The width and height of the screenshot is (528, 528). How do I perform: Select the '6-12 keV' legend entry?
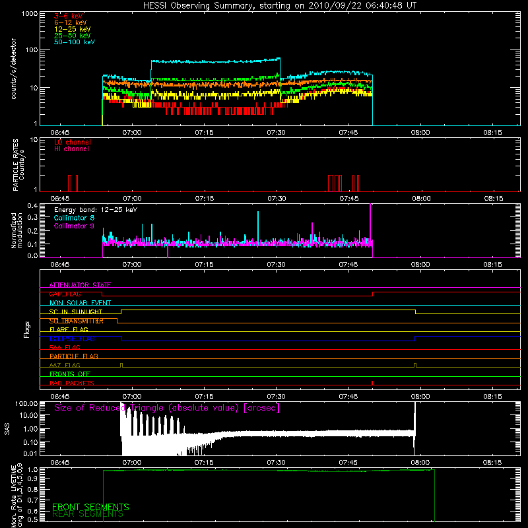pyautogui.click(x=71, y=22)
